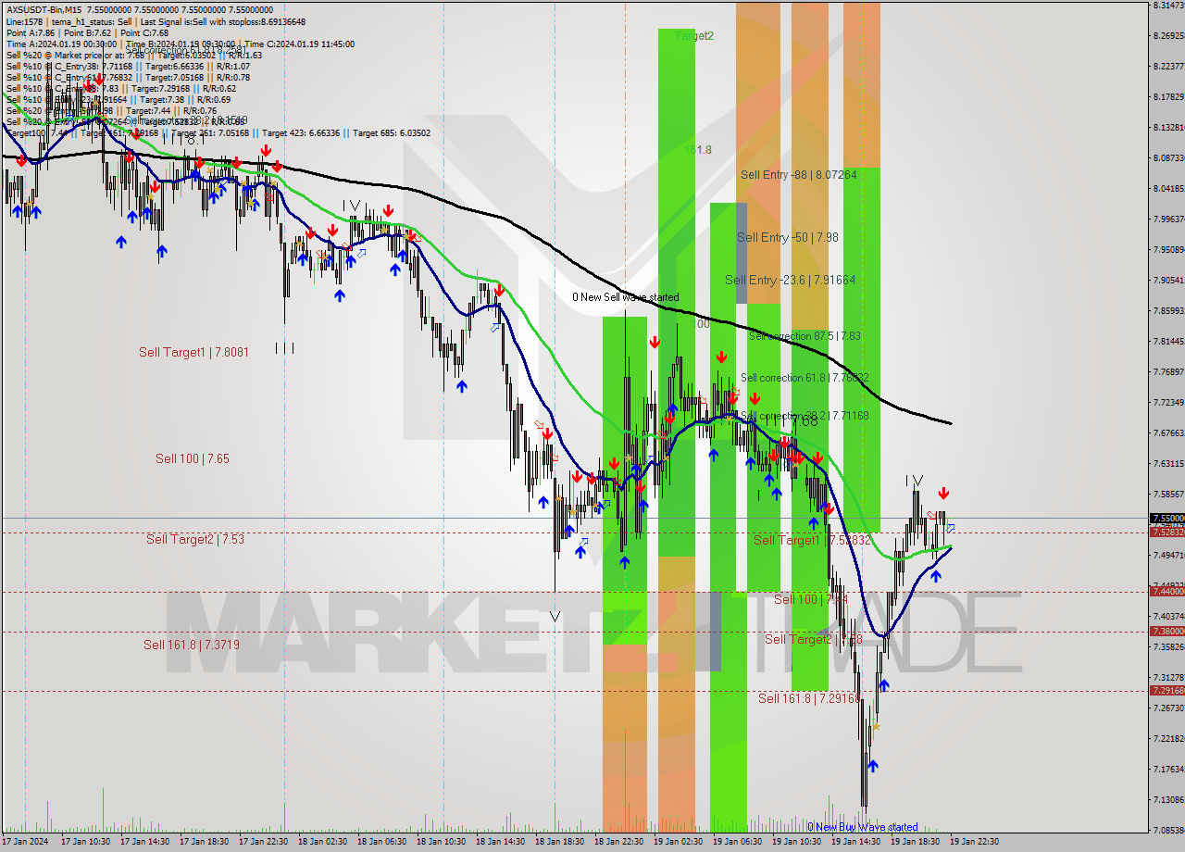
Task: Click the '18 Jan 10:30' time axis label
Action: (441, 842)
